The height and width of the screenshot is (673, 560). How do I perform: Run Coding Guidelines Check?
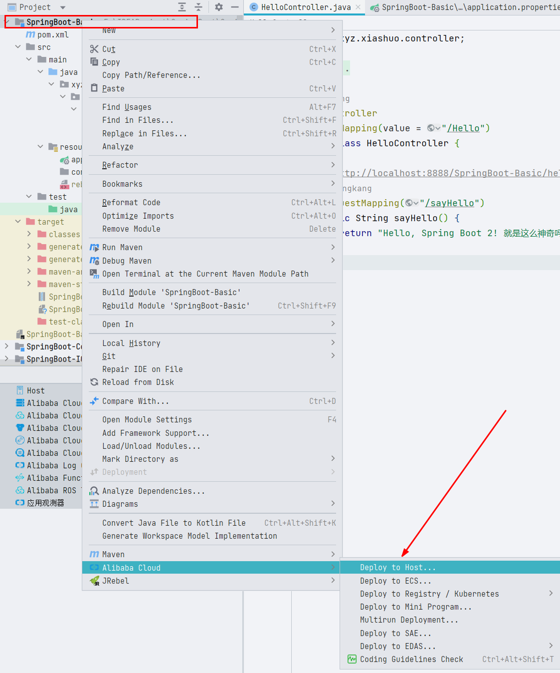click(450, 659)
